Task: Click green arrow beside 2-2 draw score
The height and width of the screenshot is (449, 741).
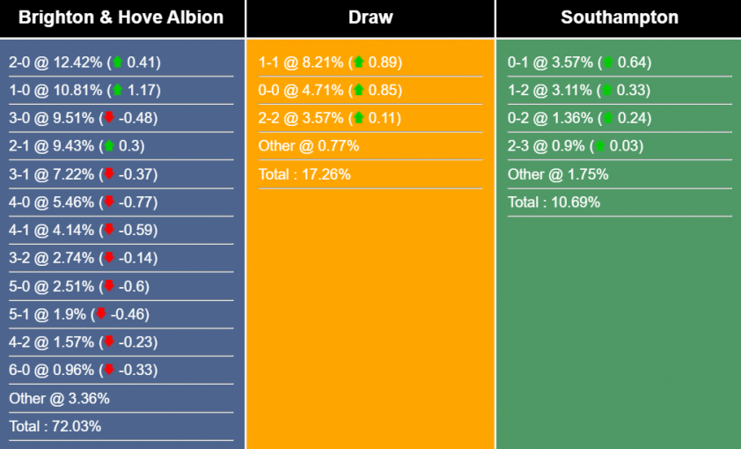Action: tap(358, 118)
